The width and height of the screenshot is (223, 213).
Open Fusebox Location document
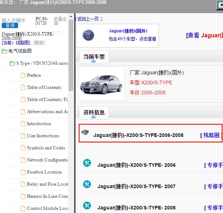[x=44, y=172]
